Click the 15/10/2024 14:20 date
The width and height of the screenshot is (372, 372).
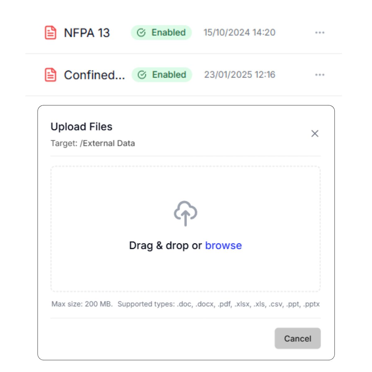(x=239, y=33)
